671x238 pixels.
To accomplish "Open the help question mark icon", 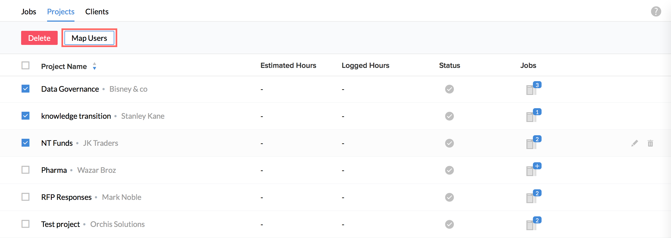I will 656,11.
